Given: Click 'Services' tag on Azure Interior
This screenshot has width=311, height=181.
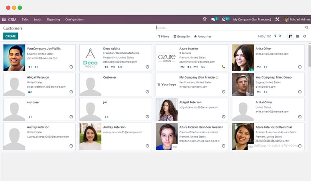Looking at the screenshot, I should coord(186,53).
